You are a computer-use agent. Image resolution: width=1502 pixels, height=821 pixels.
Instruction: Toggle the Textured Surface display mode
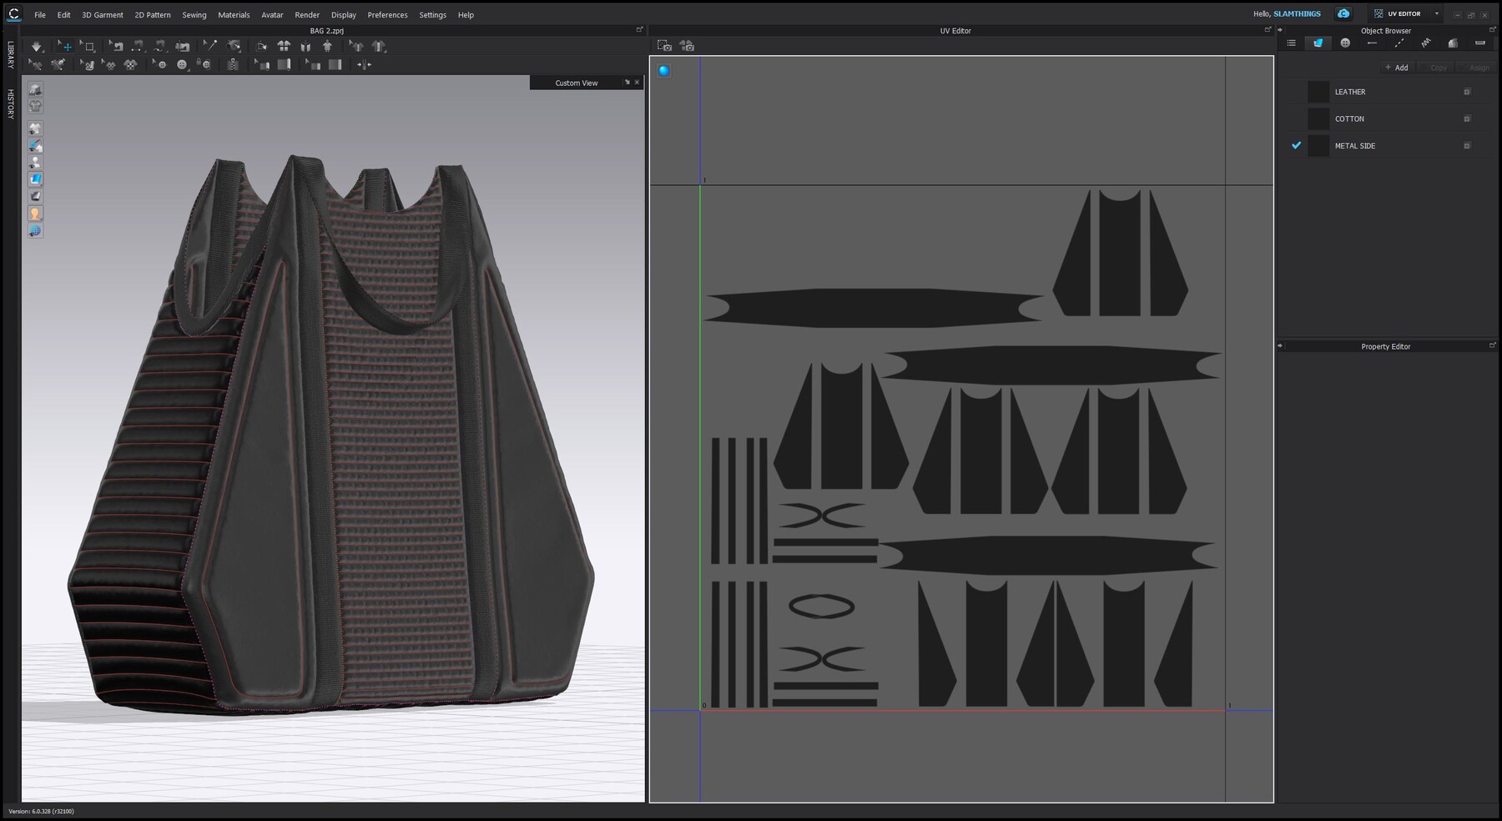point(35,179)
